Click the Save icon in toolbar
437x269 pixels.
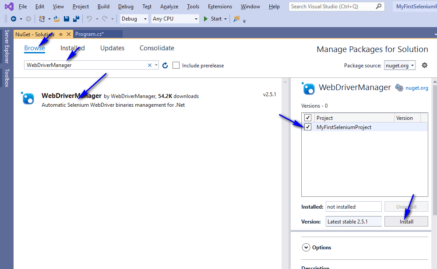pyautogui.click(x=66, y=19)
